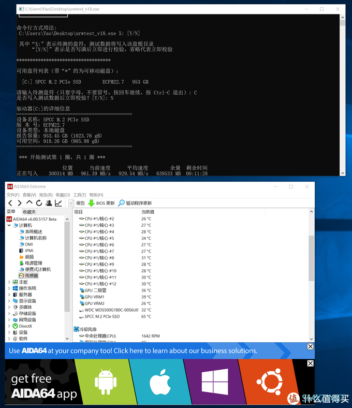Open the graph chart icon in toolbar
This screenshot has height=408, width=352.
58,203
